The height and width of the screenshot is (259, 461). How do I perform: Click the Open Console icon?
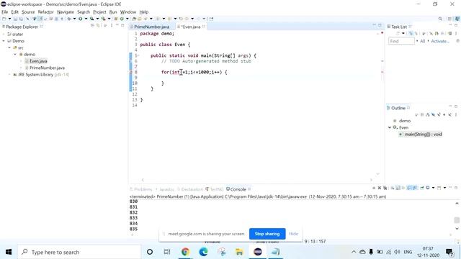point(439,188)
